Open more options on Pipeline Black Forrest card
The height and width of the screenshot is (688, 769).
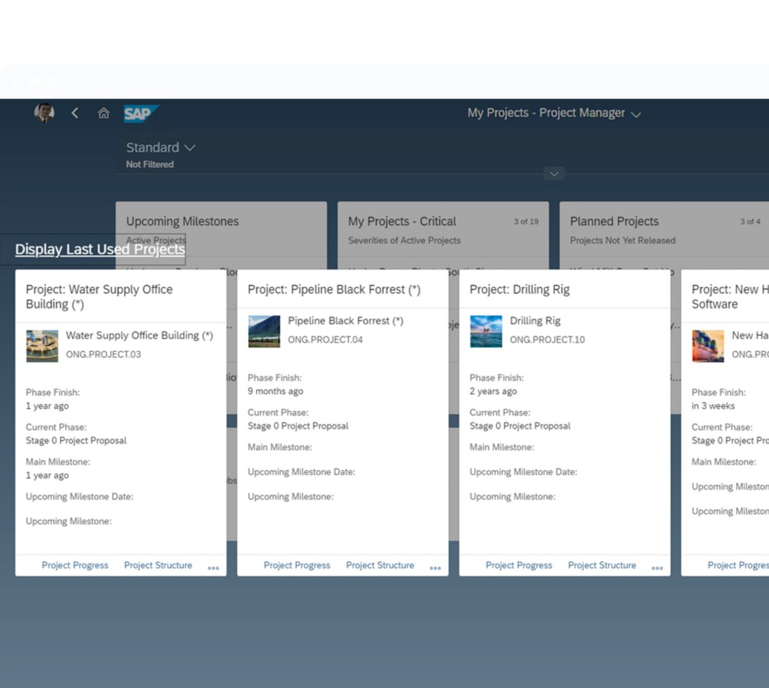435,567
